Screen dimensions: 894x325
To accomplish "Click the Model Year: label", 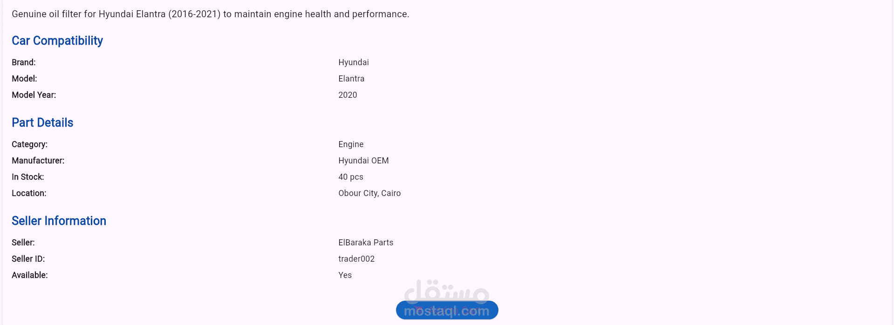I will point(34,95).
